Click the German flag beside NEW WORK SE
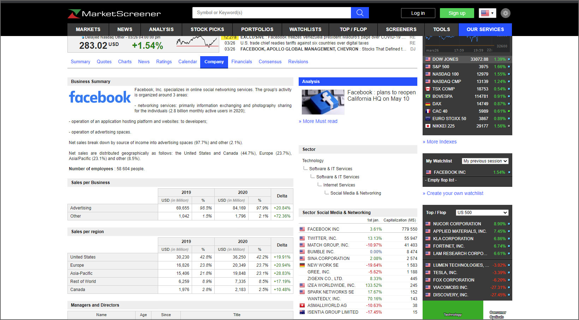The height and width of the screenshot is (320, 579). [302, 265]
